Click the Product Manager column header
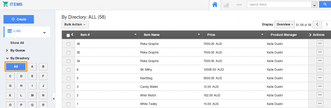The height and width of the screenshot is (108, 331). [287, 35]
